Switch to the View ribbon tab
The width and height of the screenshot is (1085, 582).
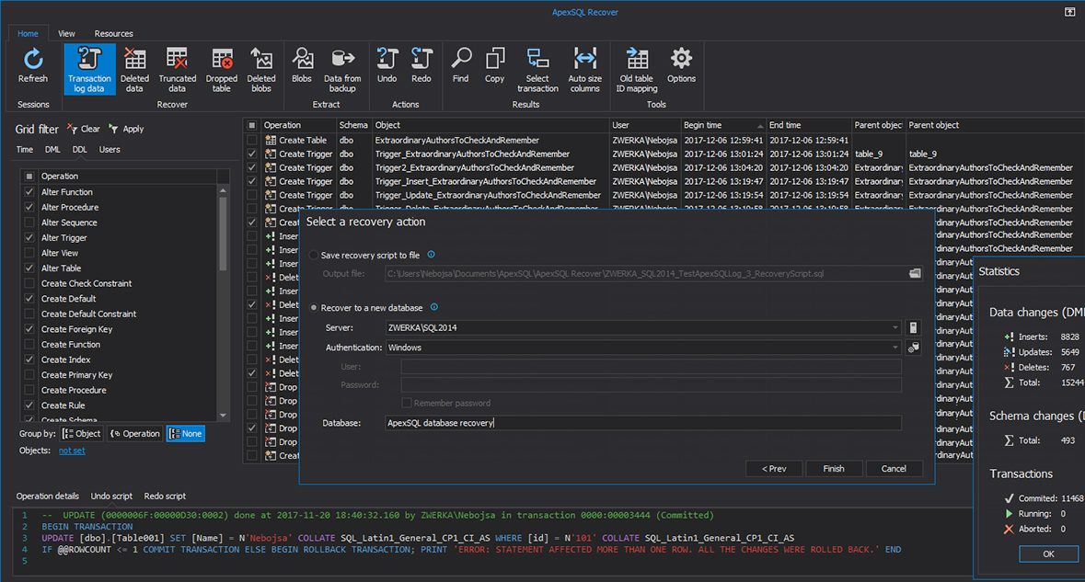coord(66,33)
